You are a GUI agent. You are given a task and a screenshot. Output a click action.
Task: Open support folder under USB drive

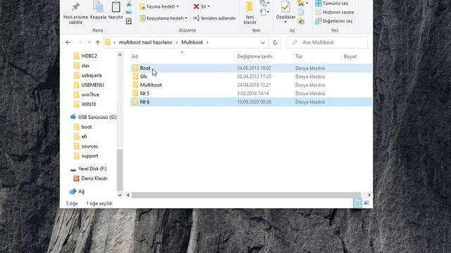tap(86, 156)
